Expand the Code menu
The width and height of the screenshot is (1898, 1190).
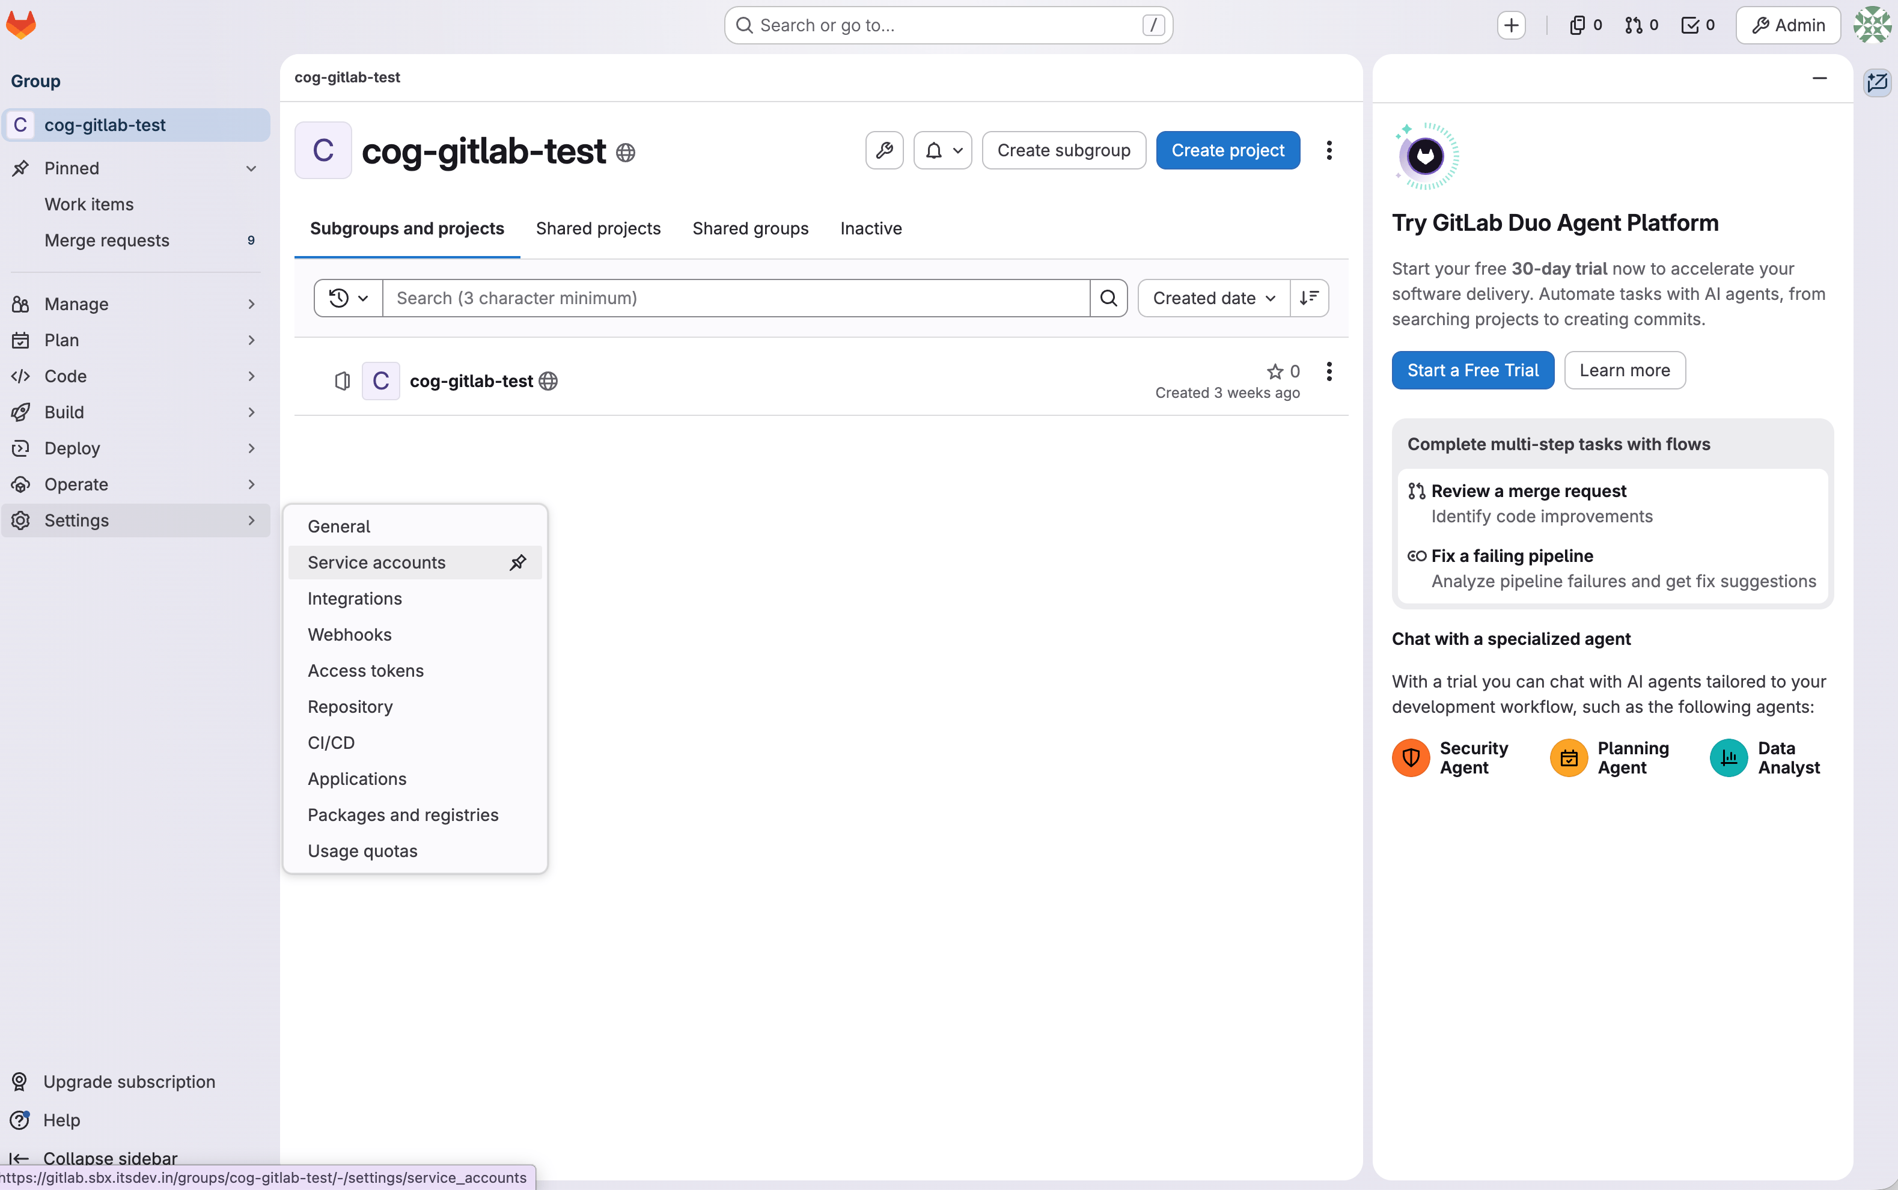[x=136, y=376]
